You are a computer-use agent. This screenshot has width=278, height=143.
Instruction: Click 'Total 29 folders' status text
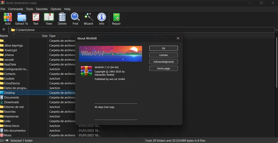[x=175, y=141]
